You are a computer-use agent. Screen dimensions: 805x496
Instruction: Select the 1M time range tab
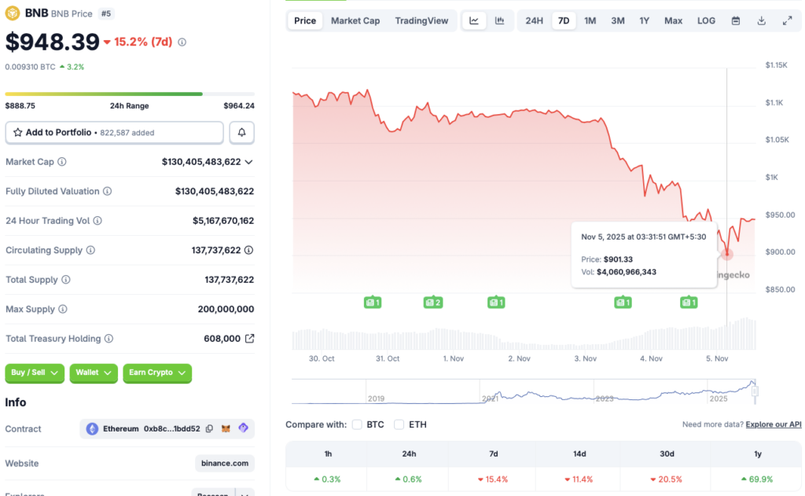(590, 20)
